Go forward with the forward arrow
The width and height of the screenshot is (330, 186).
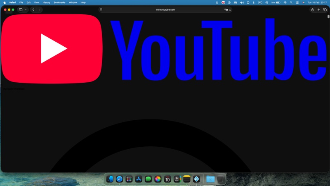pos(39,10)
